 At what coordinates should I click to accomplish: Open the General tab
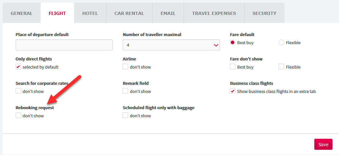click(22, 13)
